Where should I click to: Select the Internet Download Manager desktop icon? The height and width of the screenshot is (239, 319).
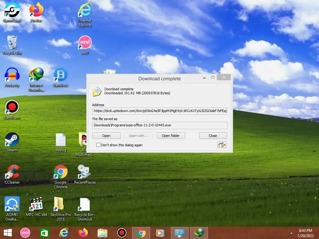click(x=36, y=79)
